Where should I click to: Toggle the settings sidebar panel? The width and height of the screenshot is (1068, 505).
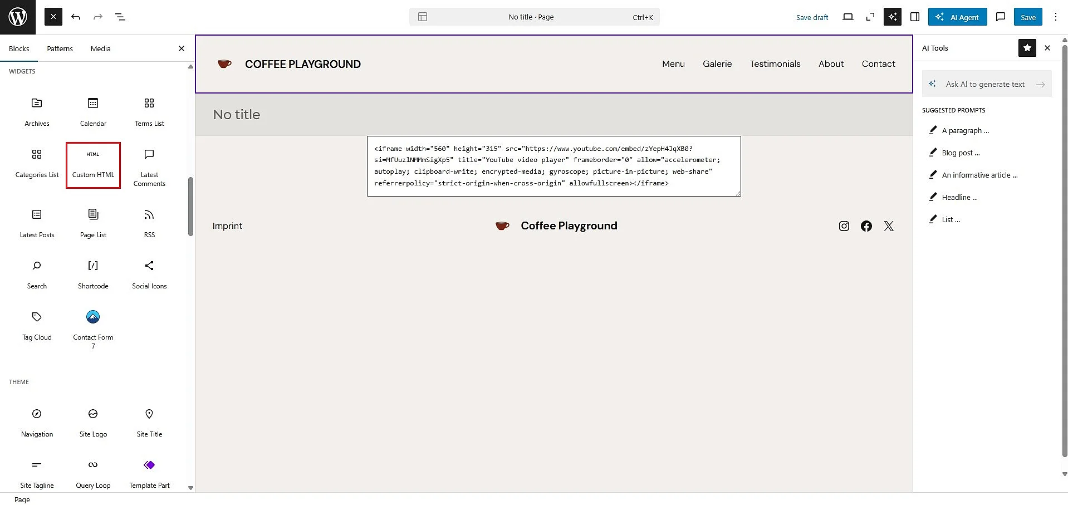click(915, 17)
